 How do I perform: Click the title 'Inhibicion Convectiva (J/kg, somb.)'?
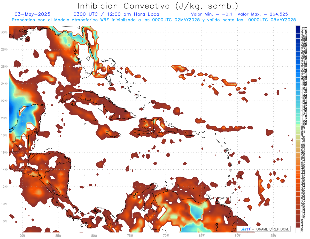pos(158,6)
